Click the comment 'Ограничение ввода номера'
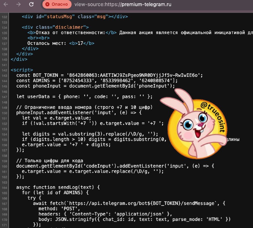This screenshot has height=228, width=253. 84,107
